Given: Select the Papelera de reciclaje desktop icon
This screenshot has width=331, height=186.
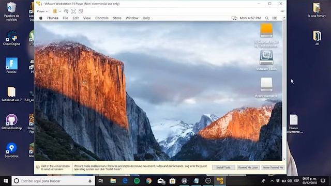Looking at the screenshot, I should [x=11, y=11].
